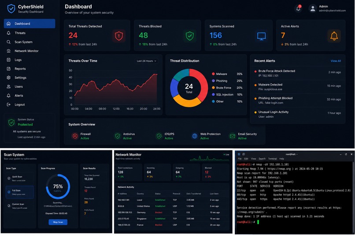Click the SQL Injection legend entry
Viewport: 355px width, 236px height.
[x=227, y=94]
